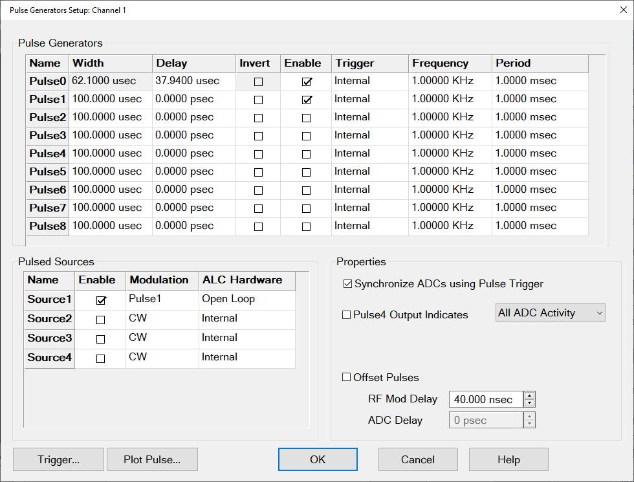
Task: Toggle Invert for Pulse1
Action: pyautogui.click(x=259, y=100)
